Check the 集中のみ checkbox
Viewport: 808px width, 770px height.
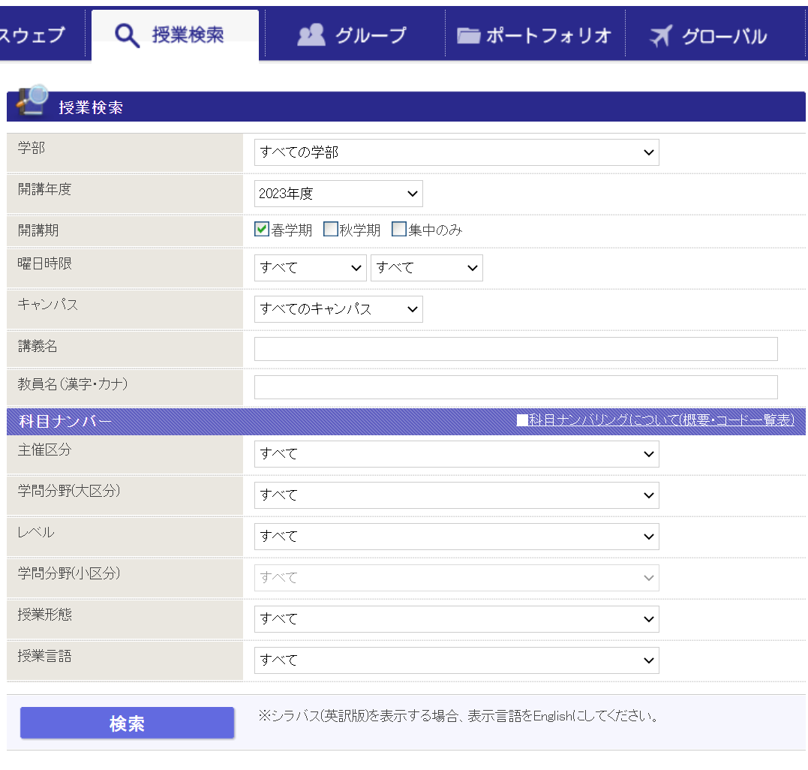point(399,230)
